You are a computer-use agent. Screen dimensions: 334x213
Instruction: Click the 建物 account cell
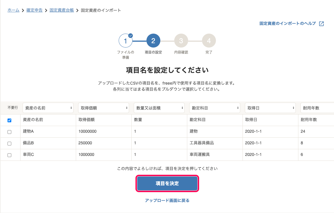pyautogui.click(x=215, y=132)
